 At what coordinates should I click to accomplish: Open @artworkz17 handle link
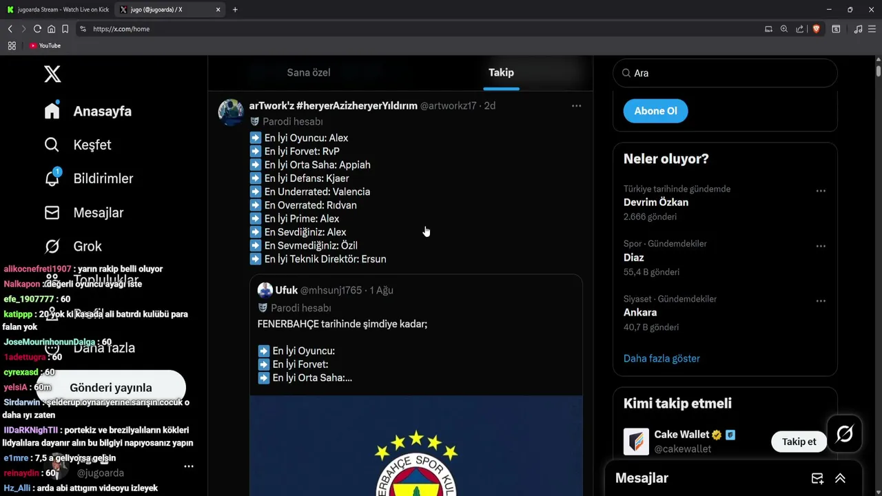point(448,105)
